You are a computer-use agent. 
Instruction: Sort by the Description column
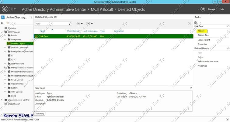[119, 31]
